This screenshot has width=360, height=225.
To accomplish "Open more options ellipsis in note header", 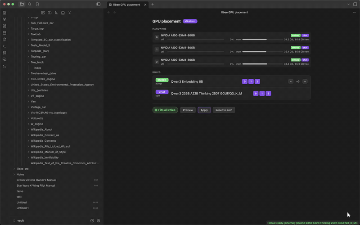I will tap(355, 12).
